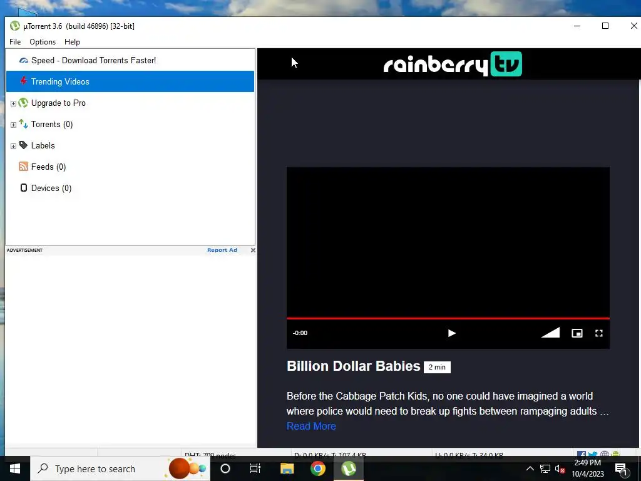Click the device icon beside Devices
The image size is (641, 481).
(x=24, y=188)
